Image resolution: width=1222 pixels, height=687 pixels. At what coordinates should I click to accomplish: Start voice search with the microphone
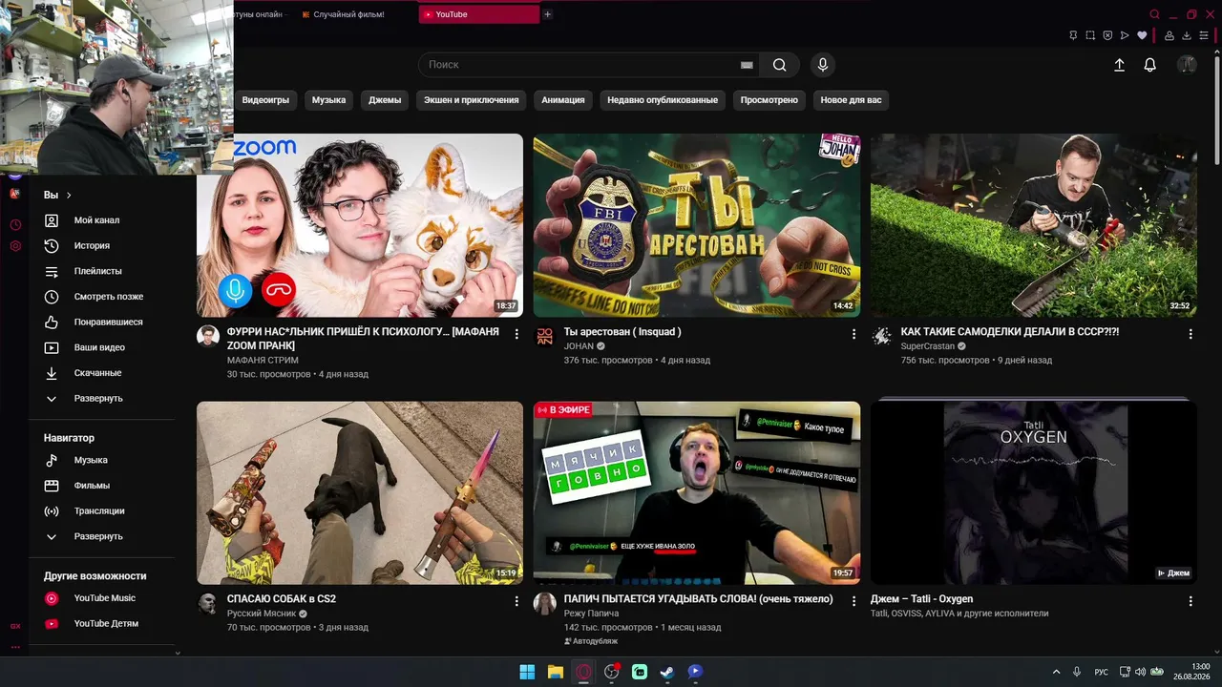[823, 65]
